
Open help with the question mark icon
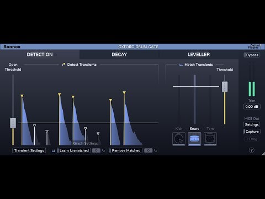pos(252,150)
